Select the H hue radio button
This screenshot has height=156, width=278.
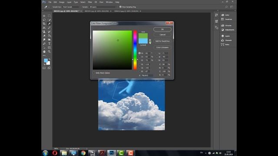point(139,53)
